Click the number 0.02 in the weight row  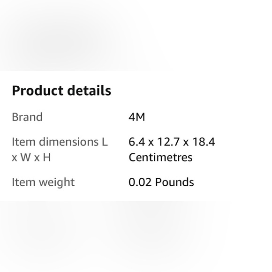click(140, 182)
